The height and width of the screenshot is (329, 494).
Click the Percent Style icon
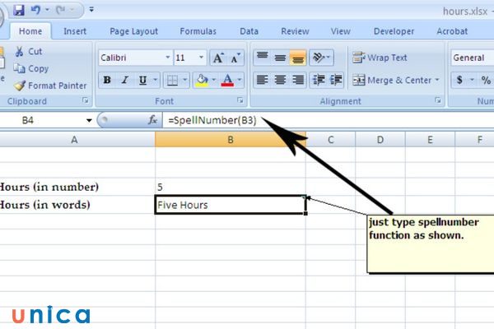[486, 80]
